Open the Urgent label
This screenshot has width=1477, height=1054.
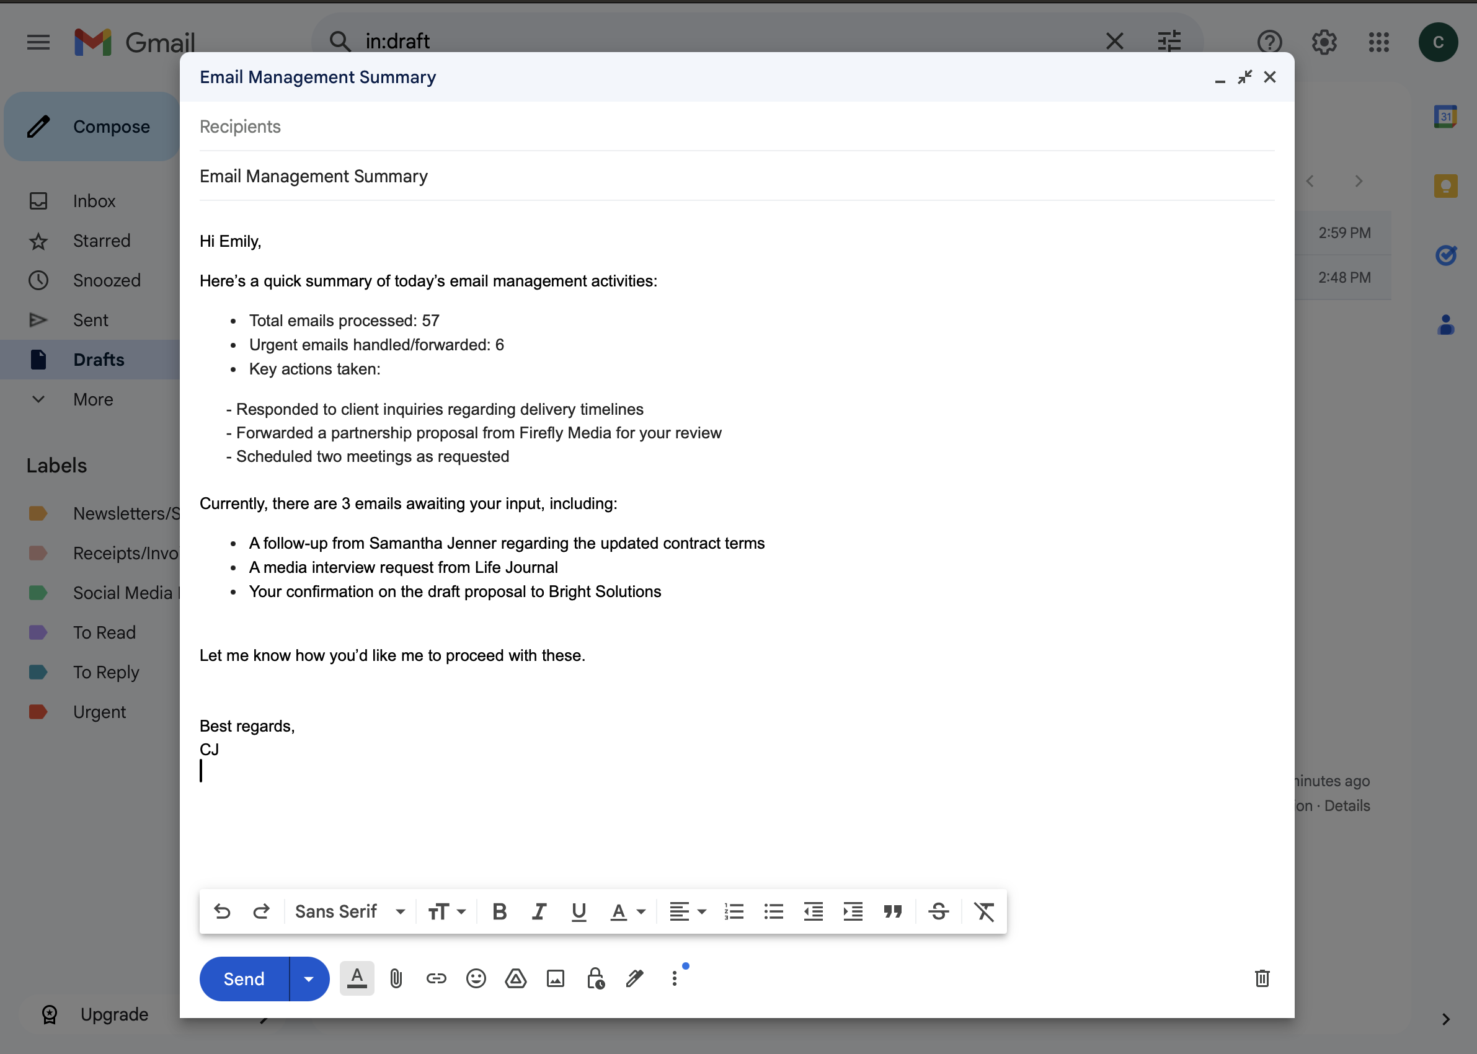pos(99,712)
